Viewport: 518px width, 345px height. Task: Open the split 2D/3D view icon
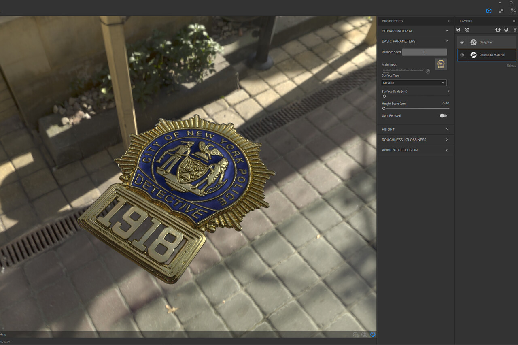pos(513,11)
